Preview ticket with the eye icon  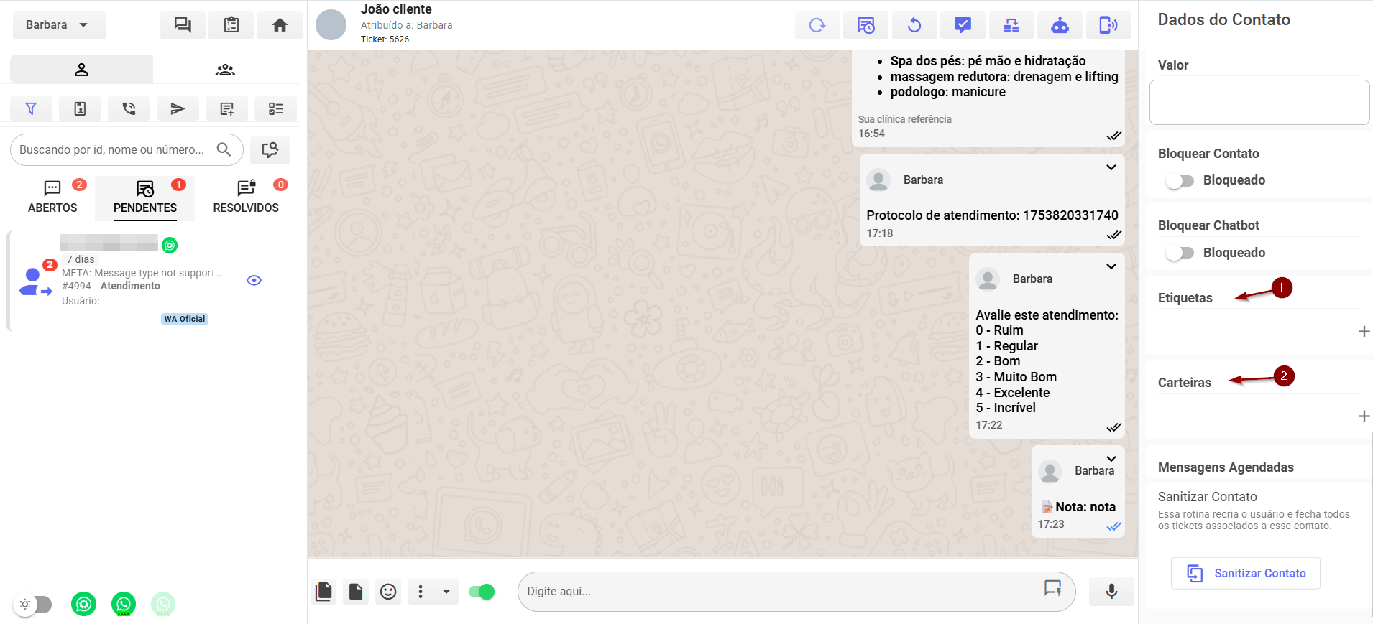(x=254, y=280)
